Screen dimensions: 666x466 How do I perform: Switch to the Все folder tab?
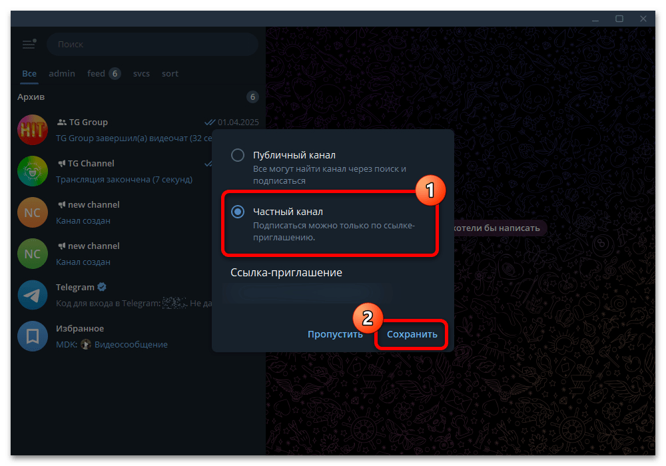pyautogui.click(x=29, y=73)
